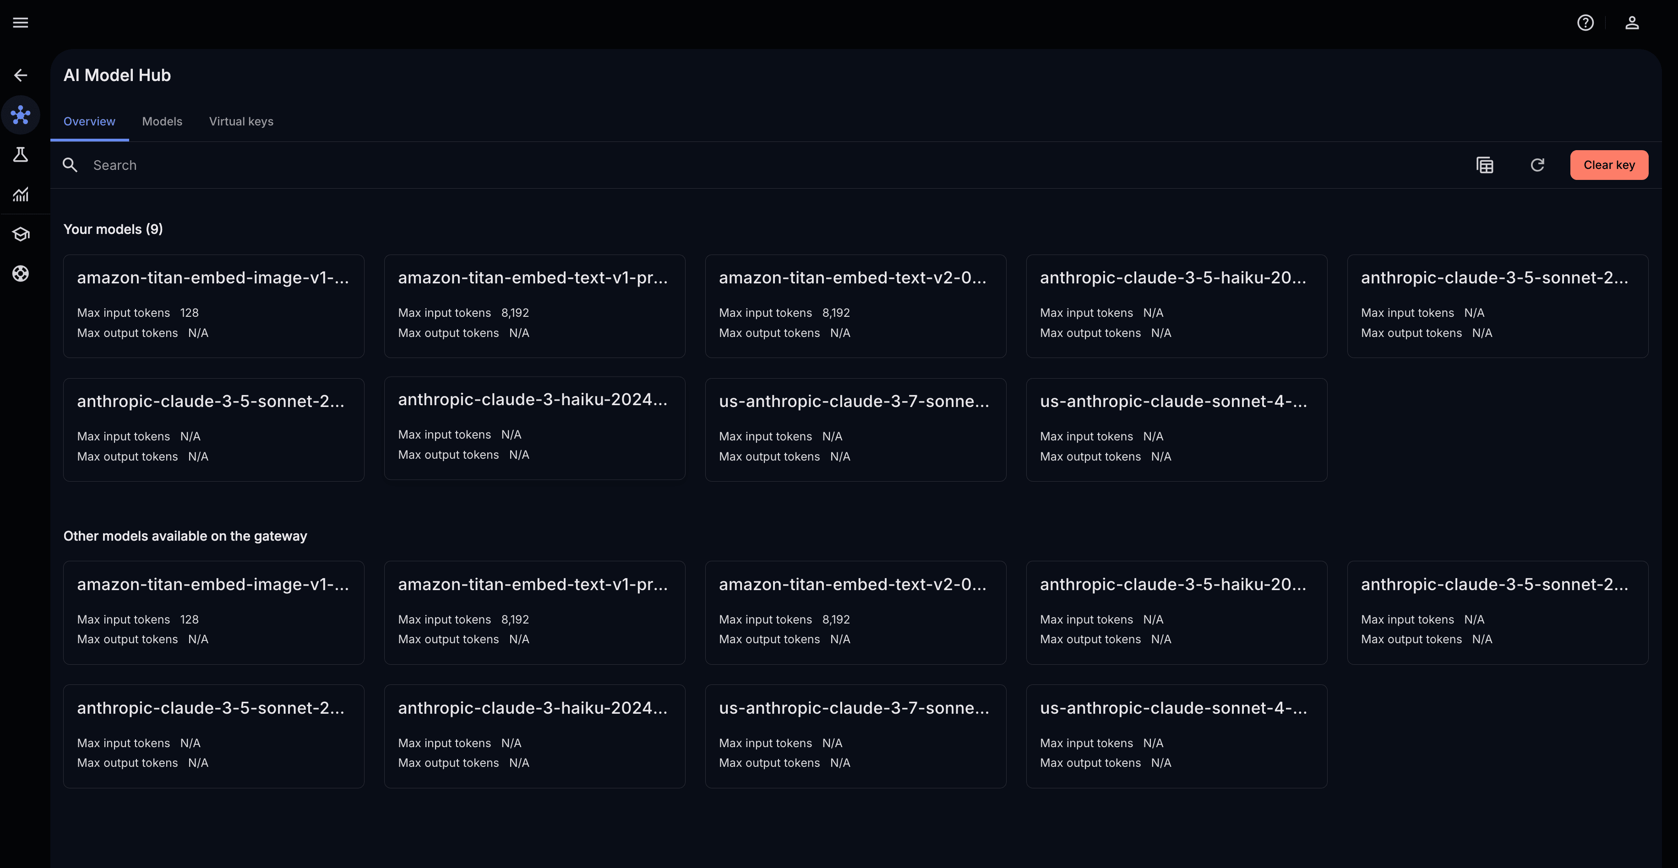Open the flask experiments sidebar icon

point(21,155)
